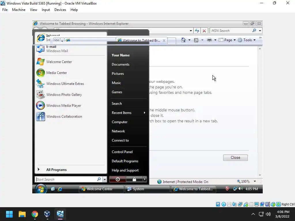
Task: Open Control Panel from the Start menu
Action: pyautogui.click(x=122, y=152)
